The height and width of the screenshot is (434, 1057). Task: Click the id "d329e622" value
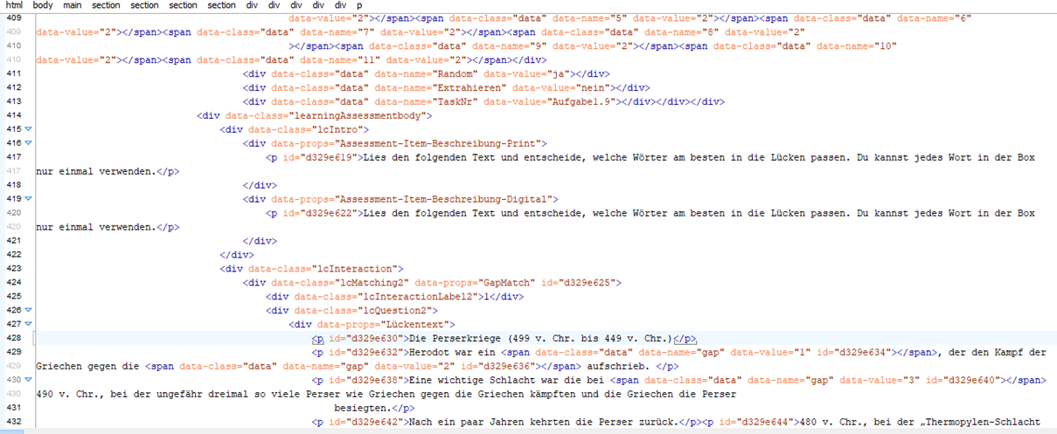pos(329,213)
